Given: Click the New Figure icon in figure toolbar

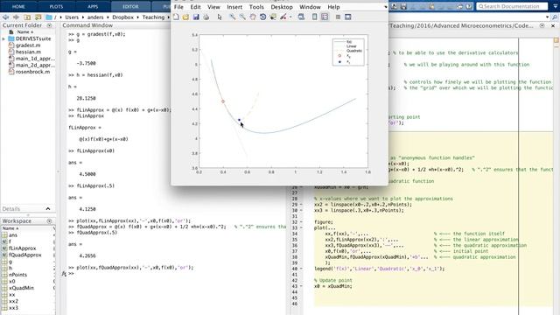Looking at the screenshot, I should pyautogui.click(x=176, y=17).
